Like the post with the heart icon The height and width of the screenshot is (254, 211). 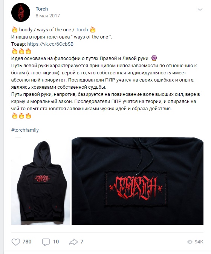pos(16,242)
